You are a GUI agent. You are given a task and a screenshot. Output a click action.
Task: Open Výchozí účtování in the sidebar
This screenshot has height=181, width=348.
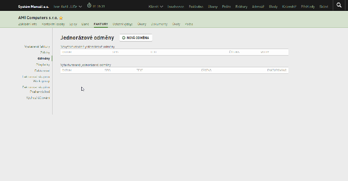38,98
